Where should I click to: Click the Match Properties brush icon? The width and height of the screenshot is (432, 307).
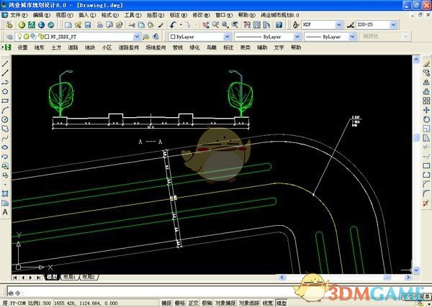click(161, 25)
